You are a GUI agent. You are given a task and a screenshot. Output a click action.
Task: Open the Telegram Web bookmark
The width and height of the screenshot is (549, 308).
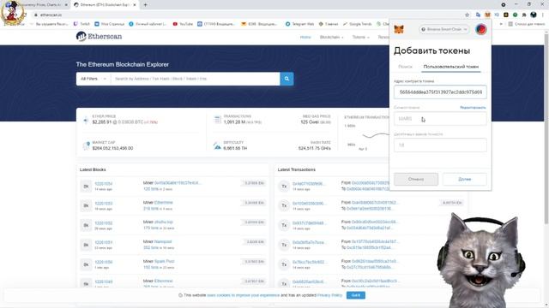(299, 24)
